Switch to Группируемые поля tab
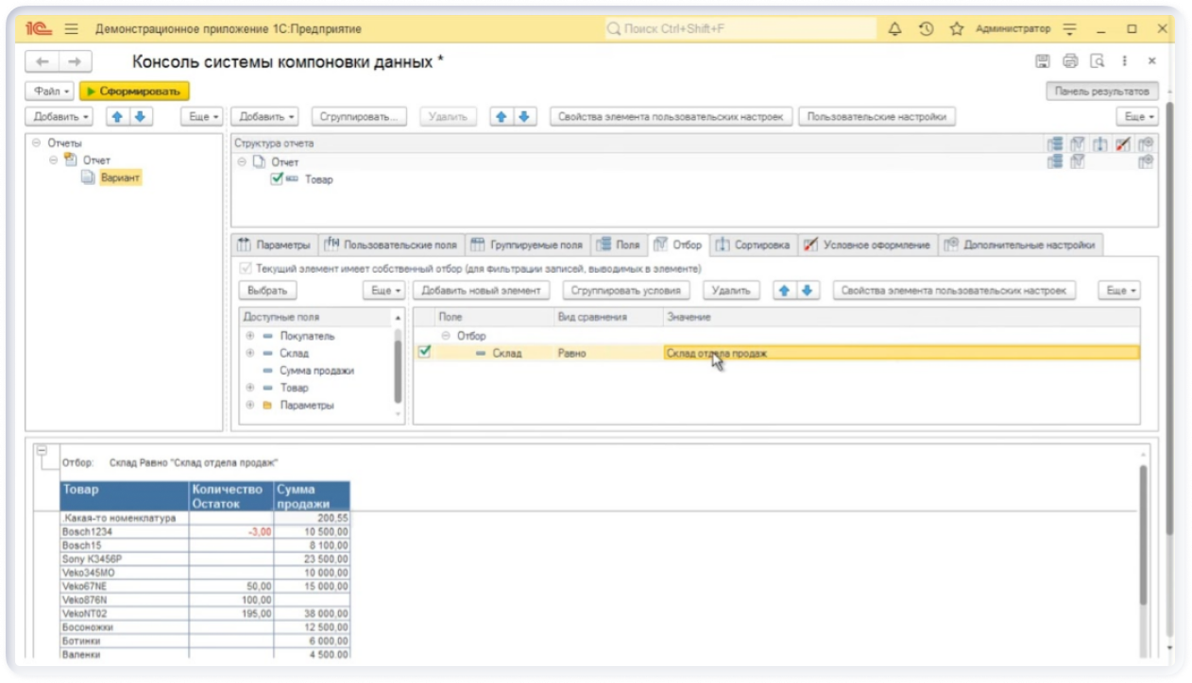This screenshot has height=683, width=1192. point(528,245)
